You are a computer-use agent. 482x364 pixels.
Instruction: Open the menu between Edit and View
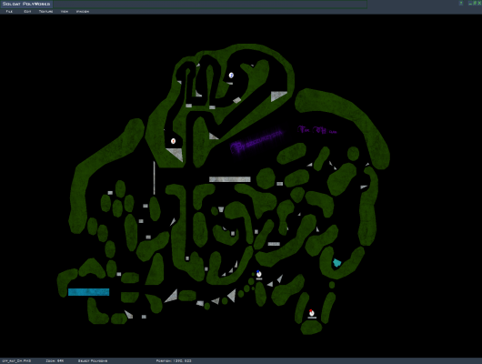(x=45, y=12)
